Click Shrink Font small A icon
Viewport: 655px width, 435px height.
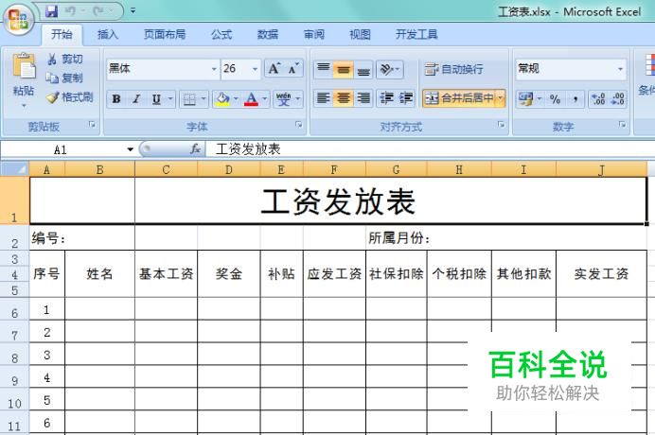293,69
